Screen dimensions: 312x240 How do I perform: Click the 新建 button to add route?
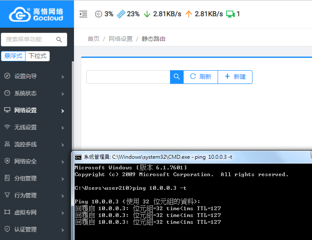[x=235, y=77]
